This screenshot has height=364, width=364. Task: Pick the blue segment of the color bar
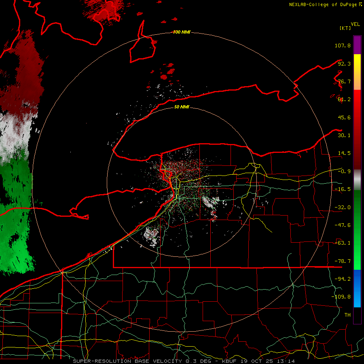pos(357,288)
